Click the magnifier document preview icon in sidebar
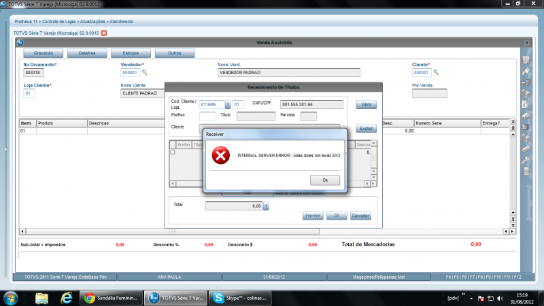The width and height of the screenshot is (544, 306). pyautogui.click(x=526, y=105)
